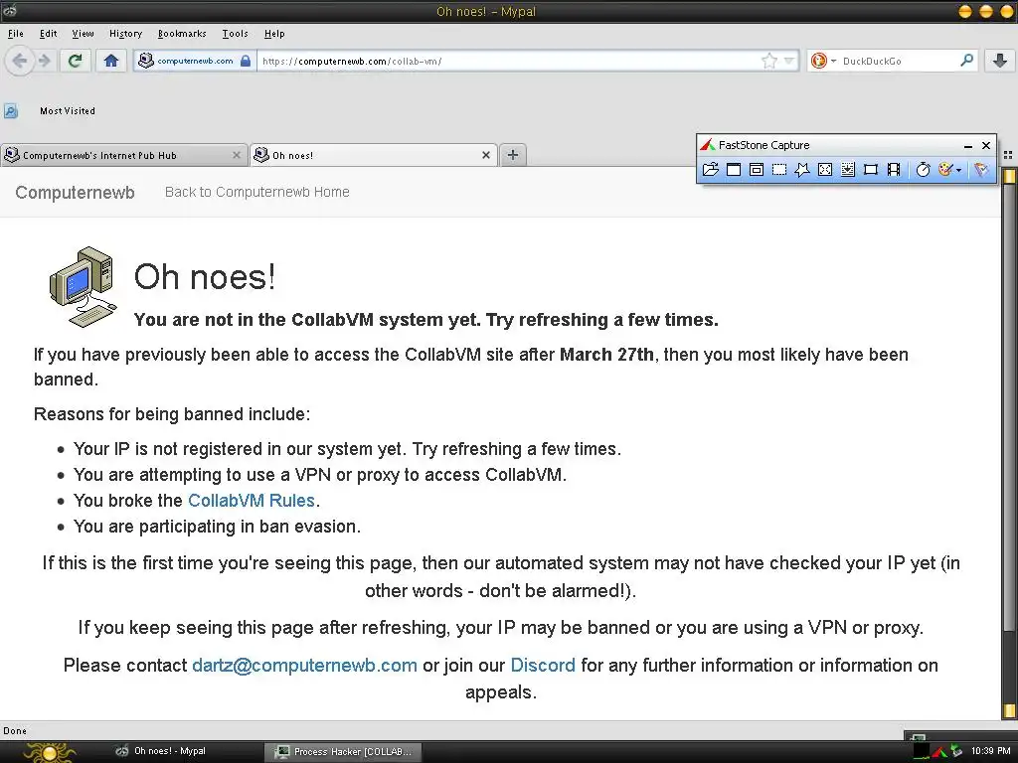Viewport: 1018px width, 763px height.
Task: Click the search magnifier icon
Action: pos(966,61)
